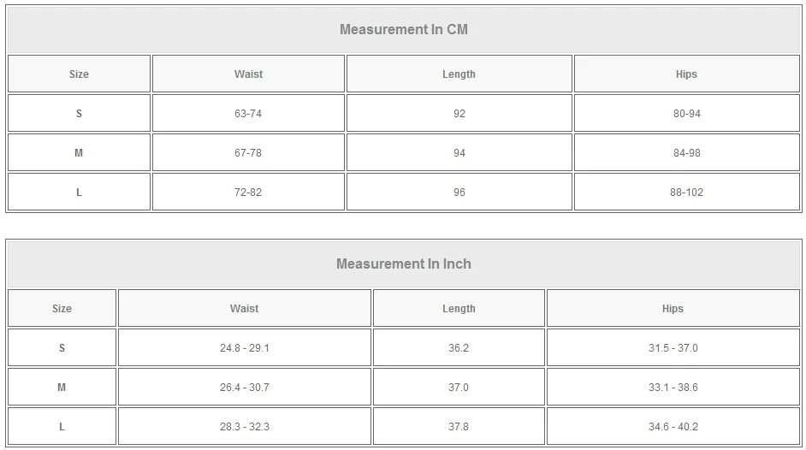Viewport: 806px width, 450px height.
Task: Click the Length header in the CM table
Action: (459, 74)
